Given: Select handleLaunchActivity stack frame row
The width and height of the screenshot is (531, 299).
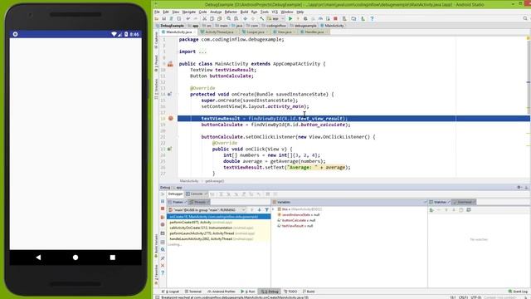Looking at the screenshot, I should (219, 239).
